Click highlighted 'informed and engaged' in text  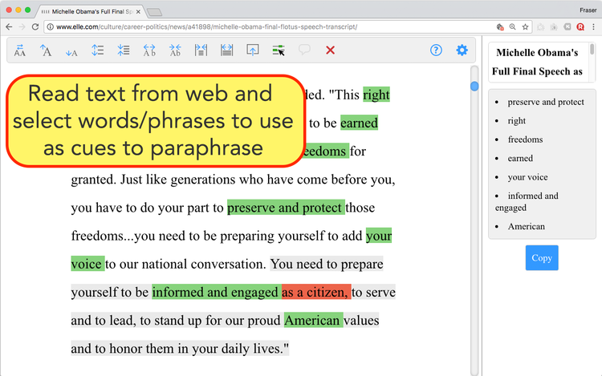(x=217, y=292)
